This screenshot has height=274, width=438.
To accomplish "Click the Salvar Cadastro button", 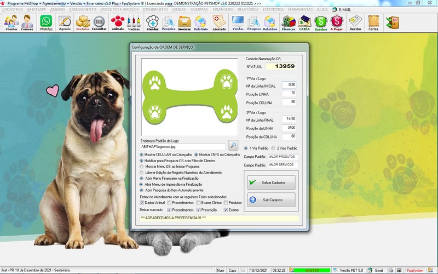I will [271, 182].
